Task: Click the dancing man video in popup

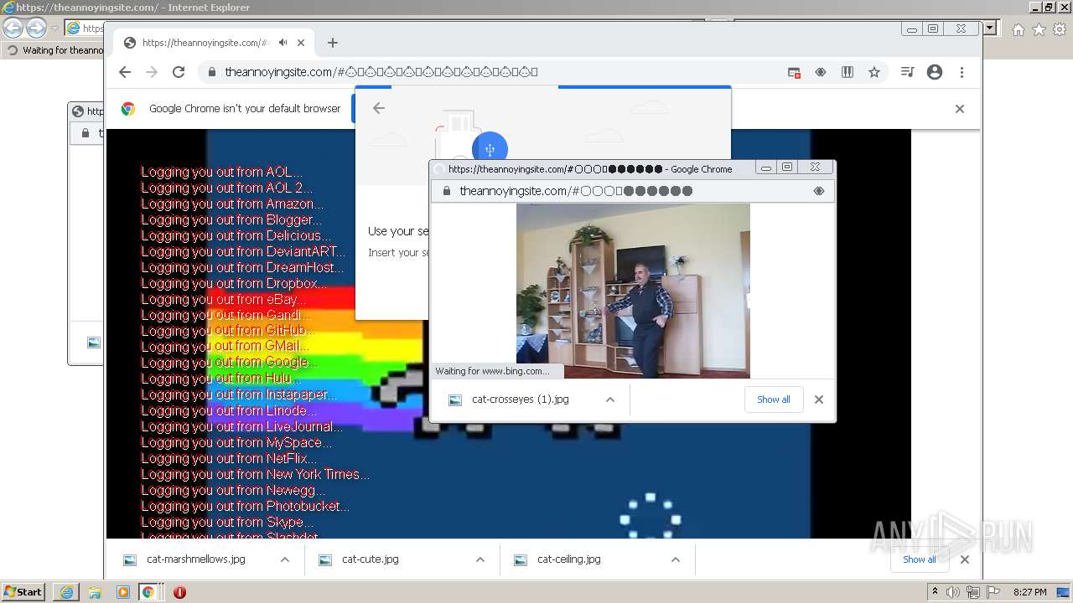Action: coord(633,291)
